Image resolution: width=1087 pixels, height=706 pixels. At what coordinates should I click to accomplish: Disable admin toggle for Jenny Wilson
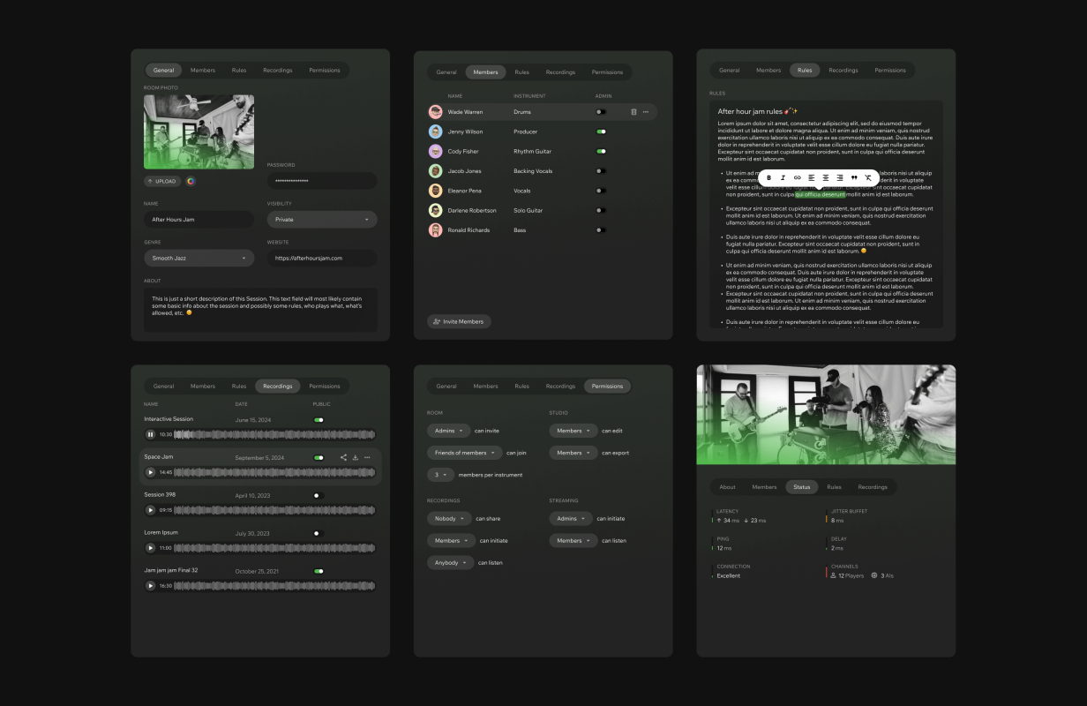pyautogui.click(x=601, y=131)
